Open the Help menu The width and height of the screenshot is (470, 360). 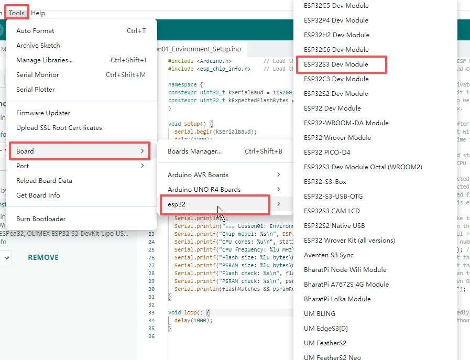click(x=38, y=13)
